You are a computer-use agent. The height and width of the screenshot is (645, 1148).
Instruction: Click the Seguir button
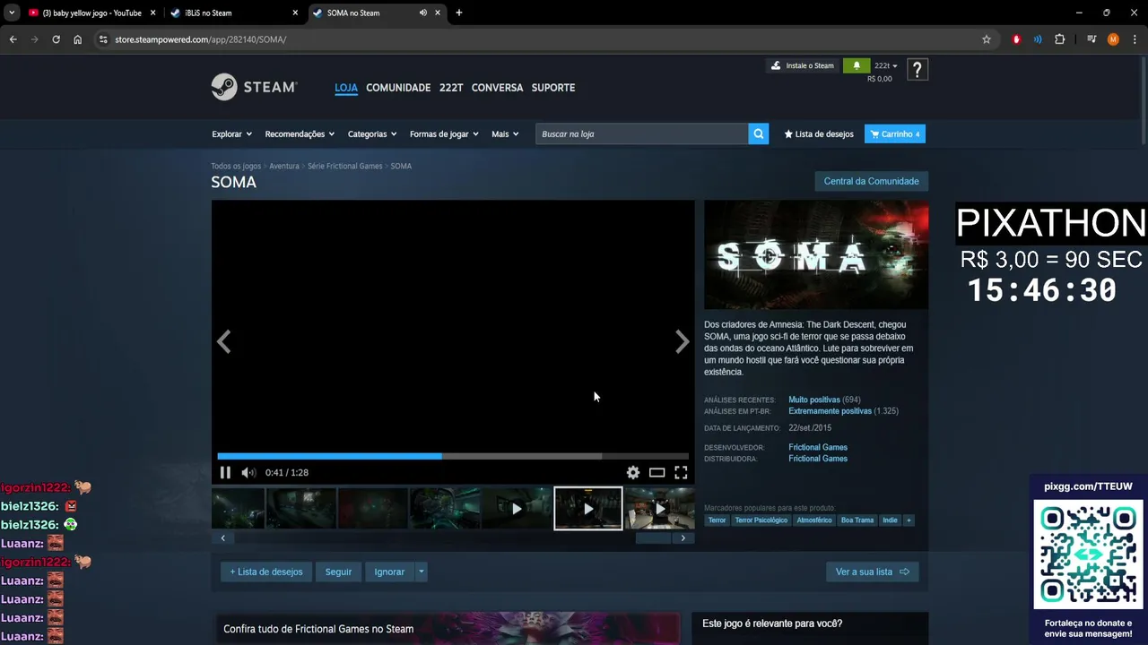coord(338,572)
